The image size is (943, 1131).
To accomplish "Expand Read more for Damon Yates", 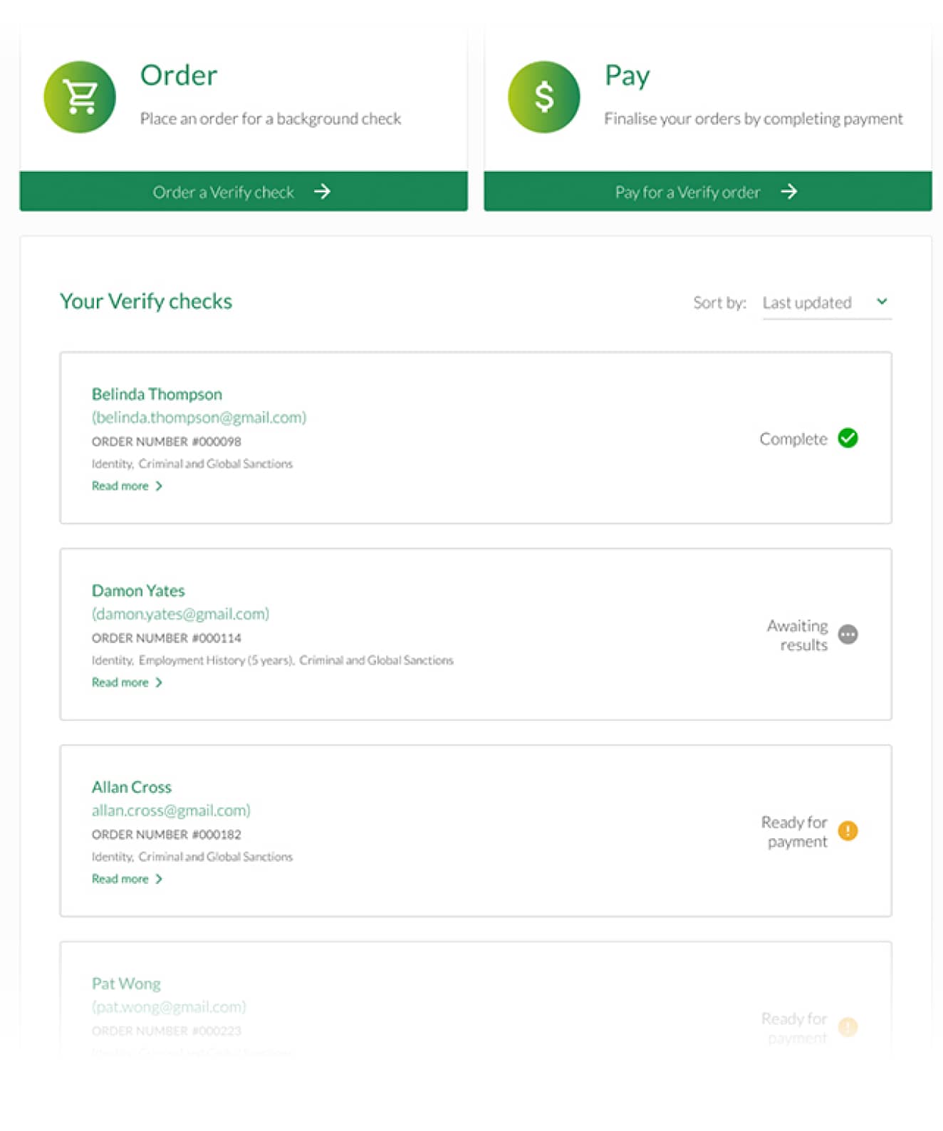I will pos(127,683).
